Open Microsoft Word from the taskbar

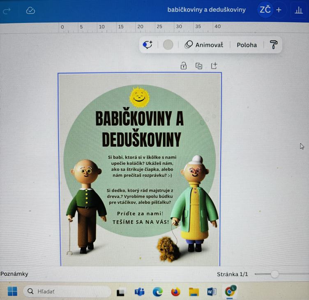(x=212, y=292)
